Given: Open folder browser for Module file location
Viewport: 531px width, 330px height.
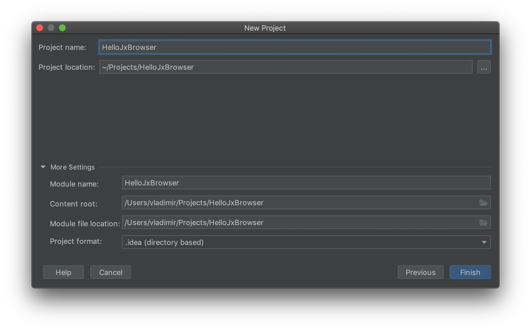Looking at the screenshot, I should tap(483, 223).
